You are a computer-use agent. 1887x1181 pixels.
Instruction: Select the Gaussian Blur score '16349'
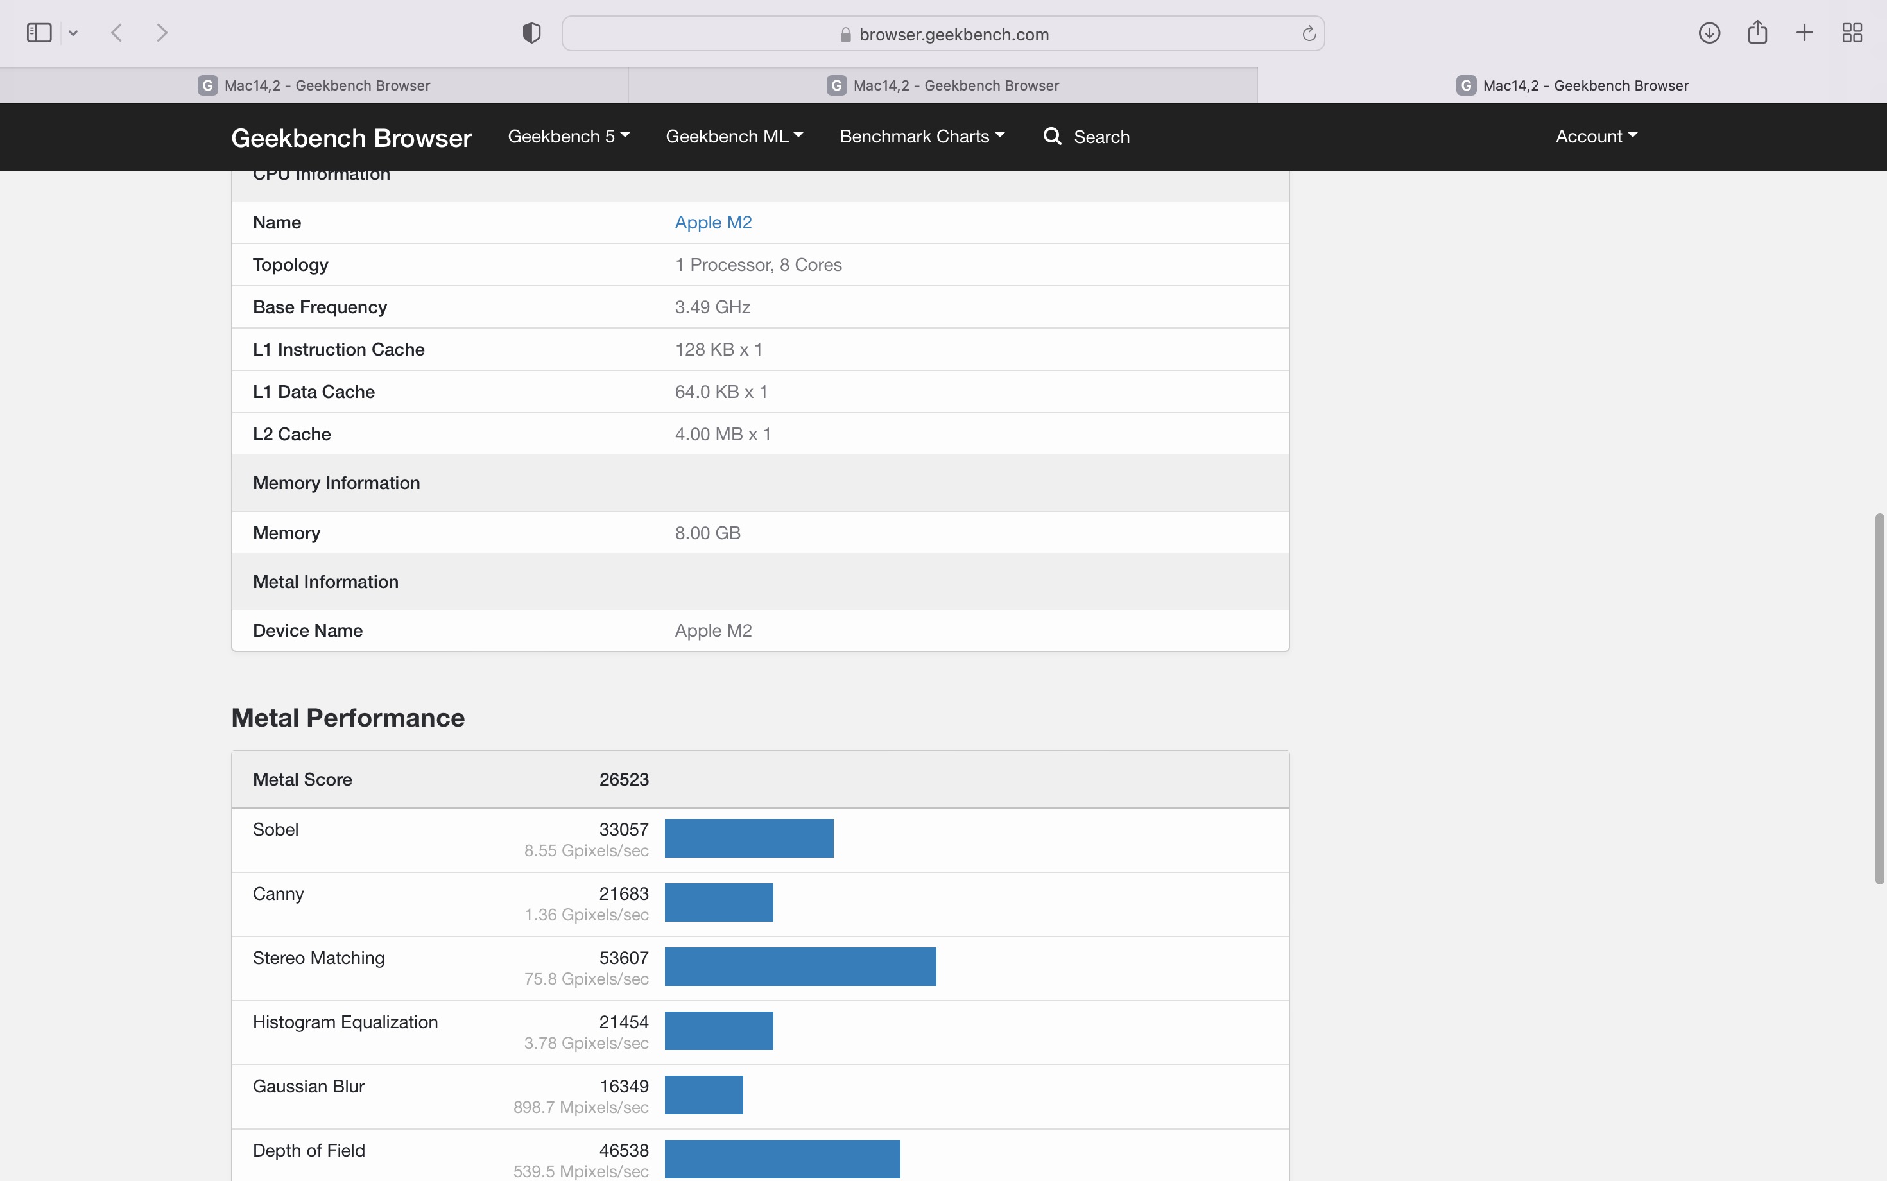[624, 1087]
